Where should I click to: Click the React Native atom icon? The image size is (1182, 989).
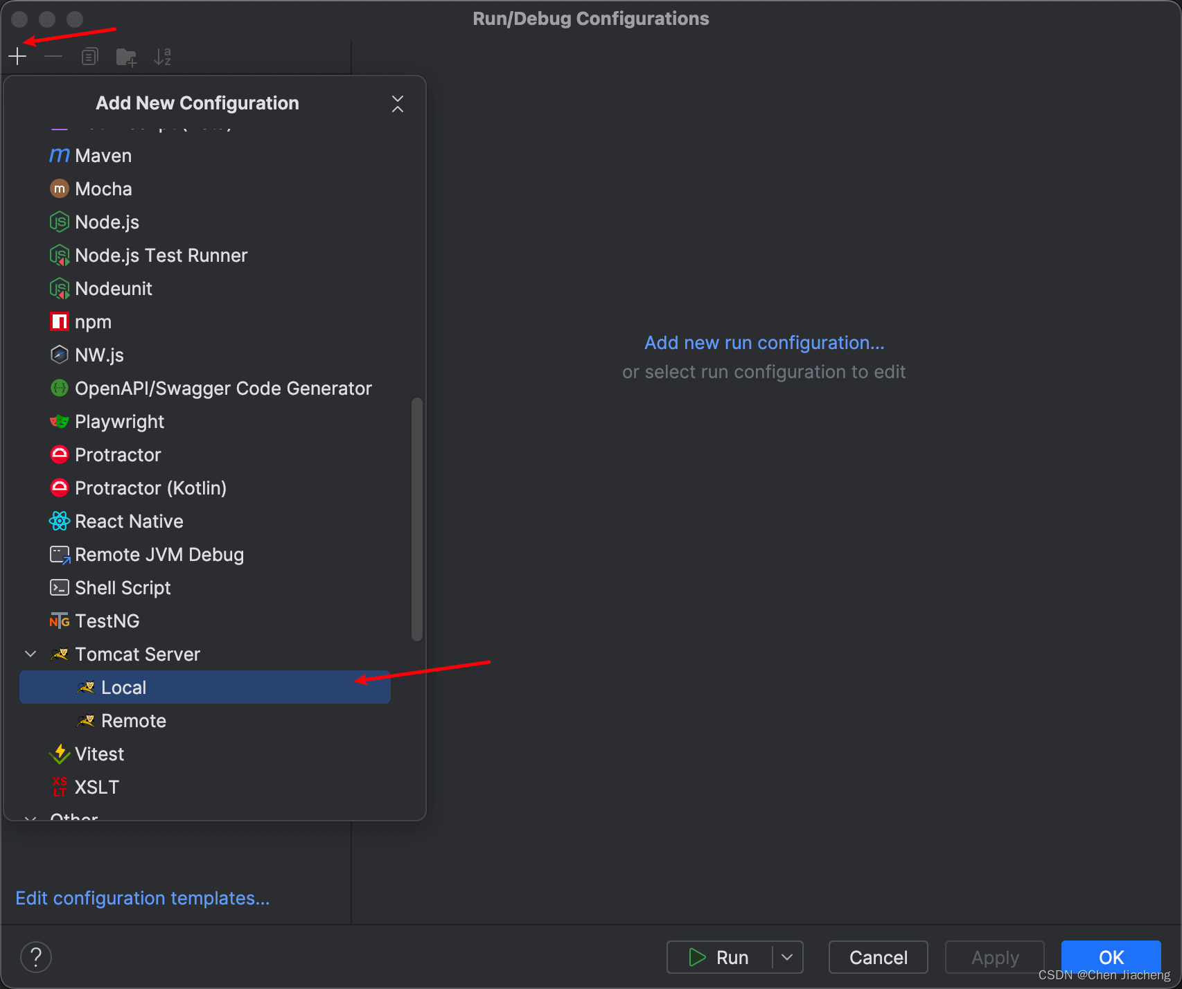coord(60,521)
